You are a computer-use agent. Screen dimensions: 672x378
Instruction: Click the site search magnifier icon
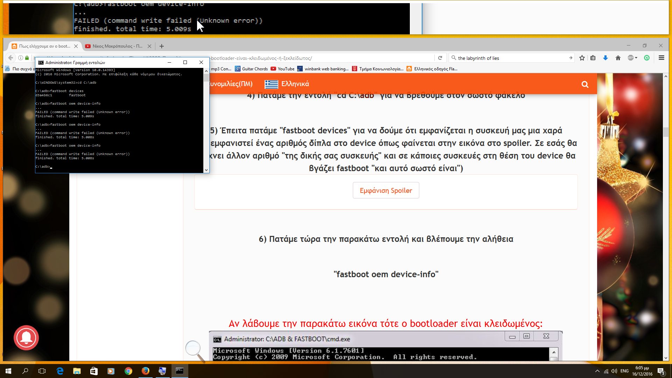(584, 84)
